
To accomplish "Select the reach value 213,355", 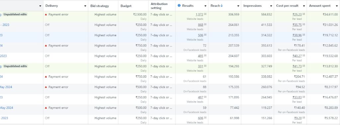I will click(x=234, y=35).
